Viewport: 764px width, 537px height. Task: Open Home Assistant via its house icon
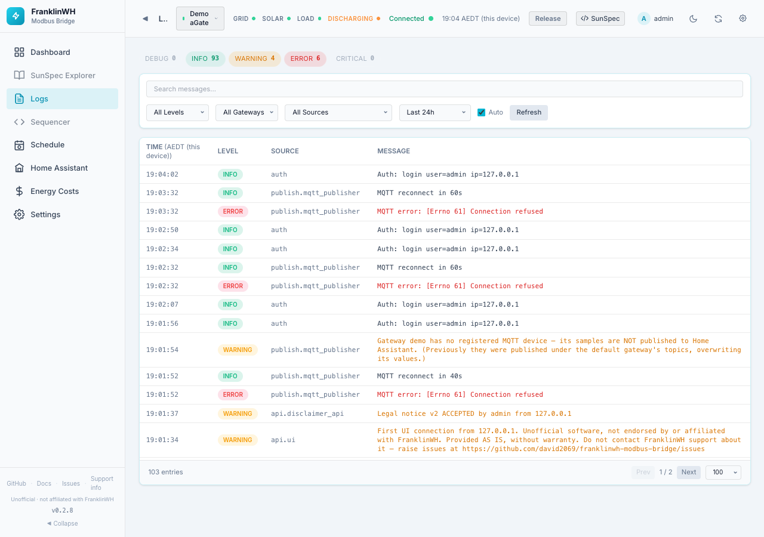19,168
